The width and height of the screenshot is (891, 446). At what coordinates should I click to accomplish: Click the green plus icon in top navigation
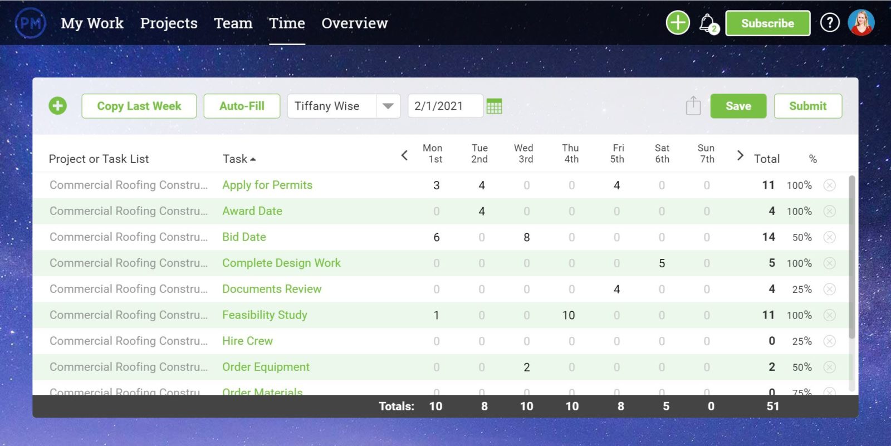(x=678, y=23)
